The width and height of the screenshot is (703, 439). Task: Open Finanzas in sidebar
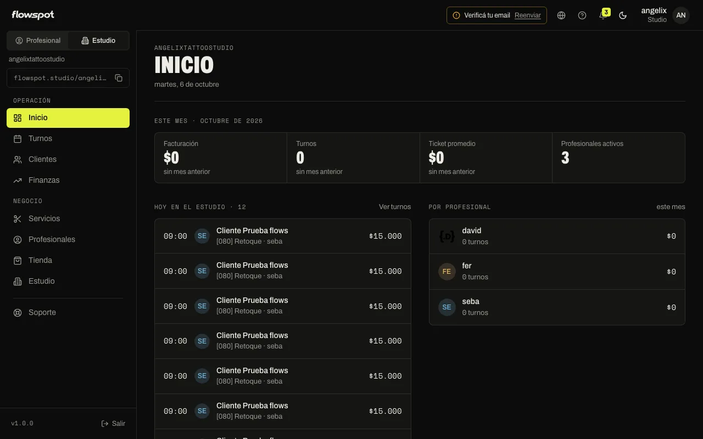(68, 181)
